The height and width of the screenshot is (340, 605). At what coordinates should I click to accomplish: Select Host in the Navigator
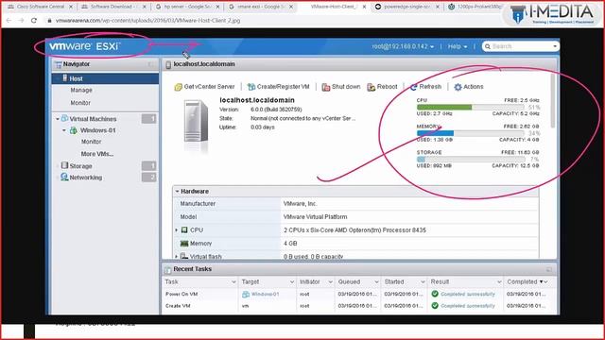(x=105, y=78)
